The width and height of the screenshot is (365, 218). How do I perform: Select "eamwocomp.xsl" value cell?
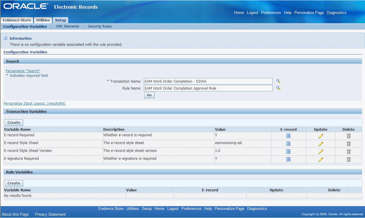(x=228, y=143)
